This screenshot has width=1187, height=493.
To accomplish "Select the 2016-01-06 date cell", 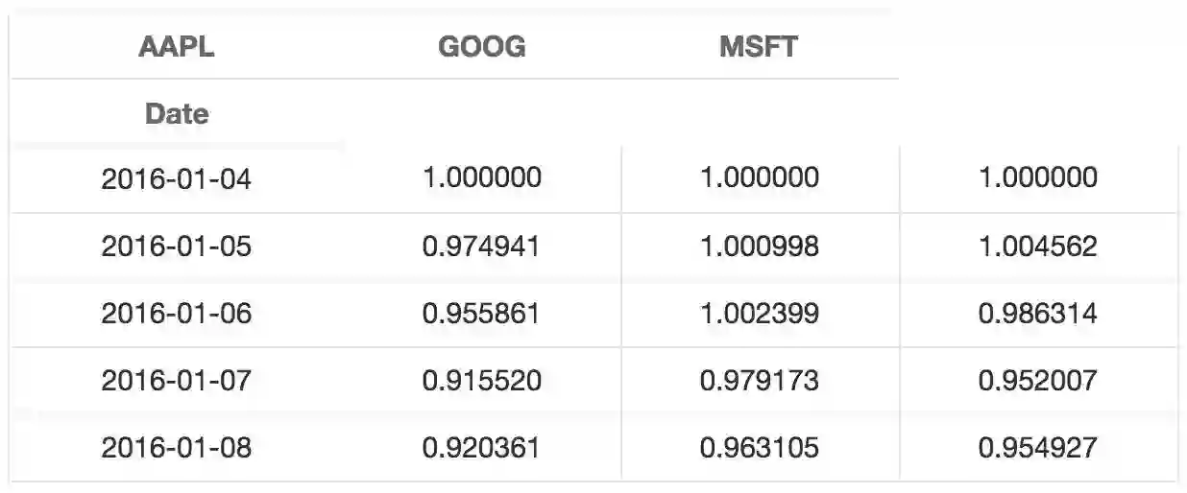I will [x=176, y=314].
